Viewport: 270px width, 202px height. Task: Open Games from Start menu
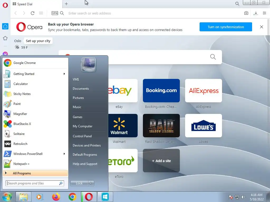(x=78, y=117)
